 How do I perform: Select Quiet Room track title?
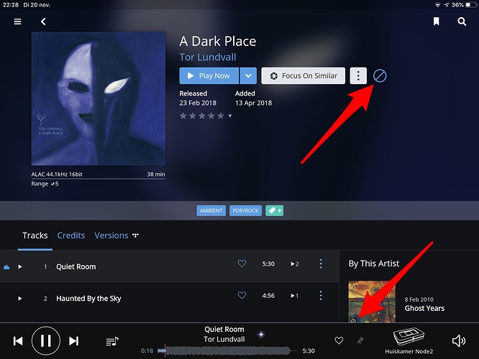pos(76,266)
